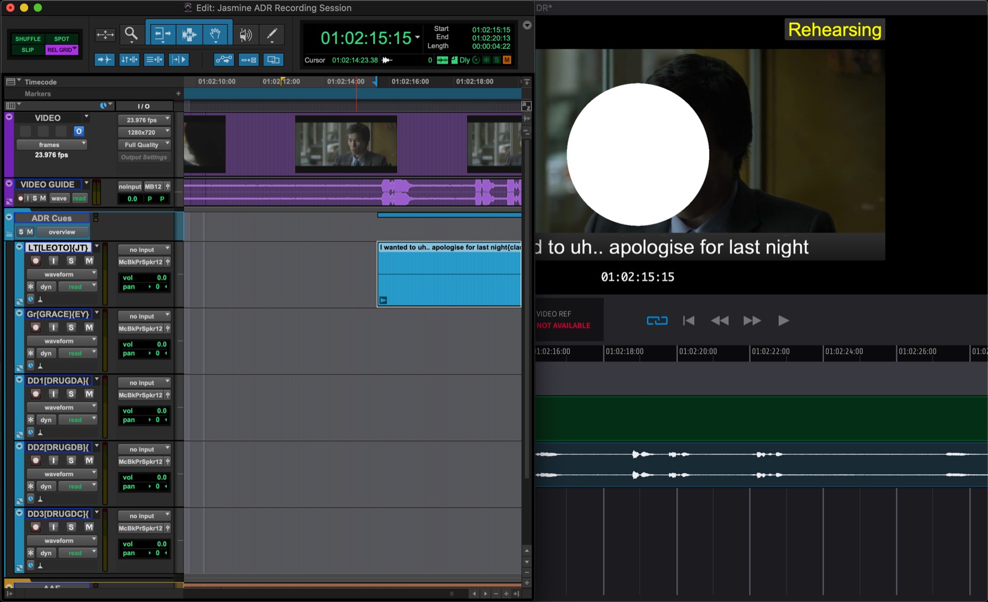
Task: Mute the DD1[DRUGDA] track
Action: (x=89, y=394)
